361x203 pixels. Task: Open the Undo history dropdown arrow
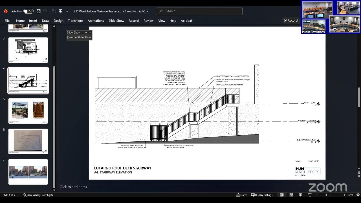coord(49,11)
